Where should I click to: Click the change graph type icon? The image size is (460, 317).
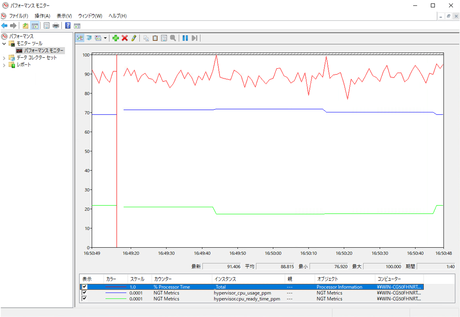98,38
